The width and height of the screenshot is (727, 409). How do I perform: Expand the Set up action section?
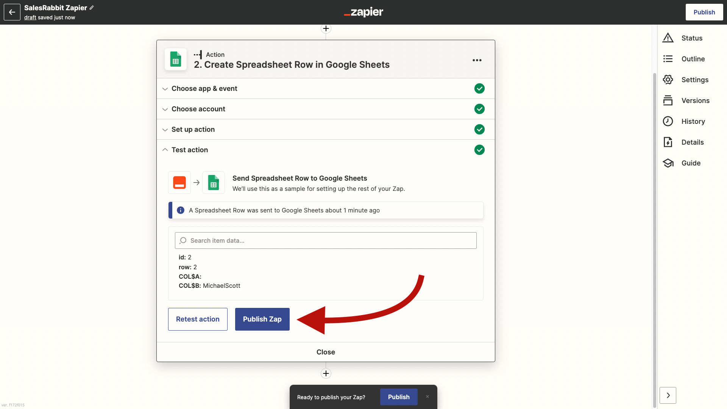[326, 130]
